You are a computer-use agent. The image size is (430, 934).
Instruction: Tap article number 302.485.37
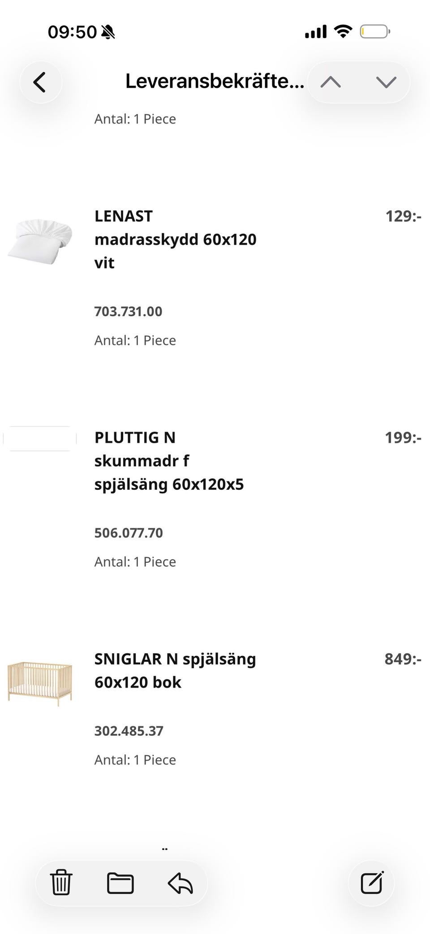(x=129, y=731)
